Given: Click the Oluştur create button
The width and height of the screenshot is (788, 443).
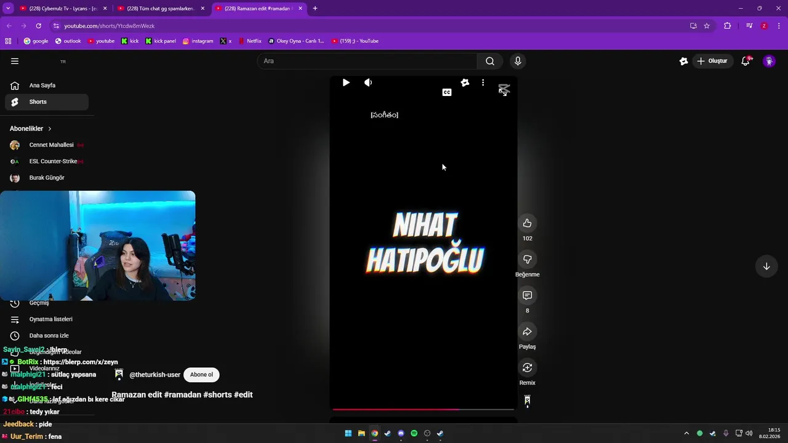Looking at the screenshot, I should click(x=712, y=61).
